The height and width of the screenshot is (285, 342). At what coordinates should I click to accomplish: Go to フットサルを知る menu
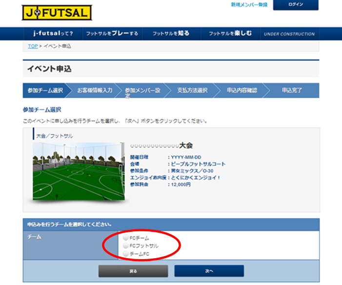tap(171, 34)
